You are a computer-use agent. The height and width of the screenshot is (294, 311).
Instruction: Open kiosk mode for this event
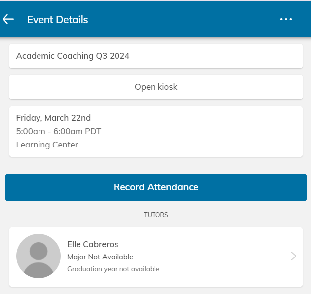(x=156, y=87)
